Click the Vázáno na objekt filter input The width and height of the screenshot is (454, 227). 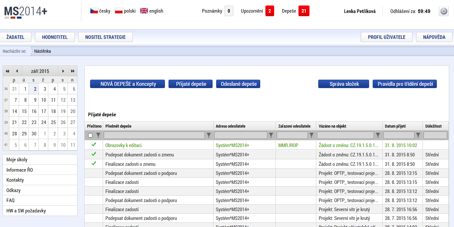[x=345, y=135]
